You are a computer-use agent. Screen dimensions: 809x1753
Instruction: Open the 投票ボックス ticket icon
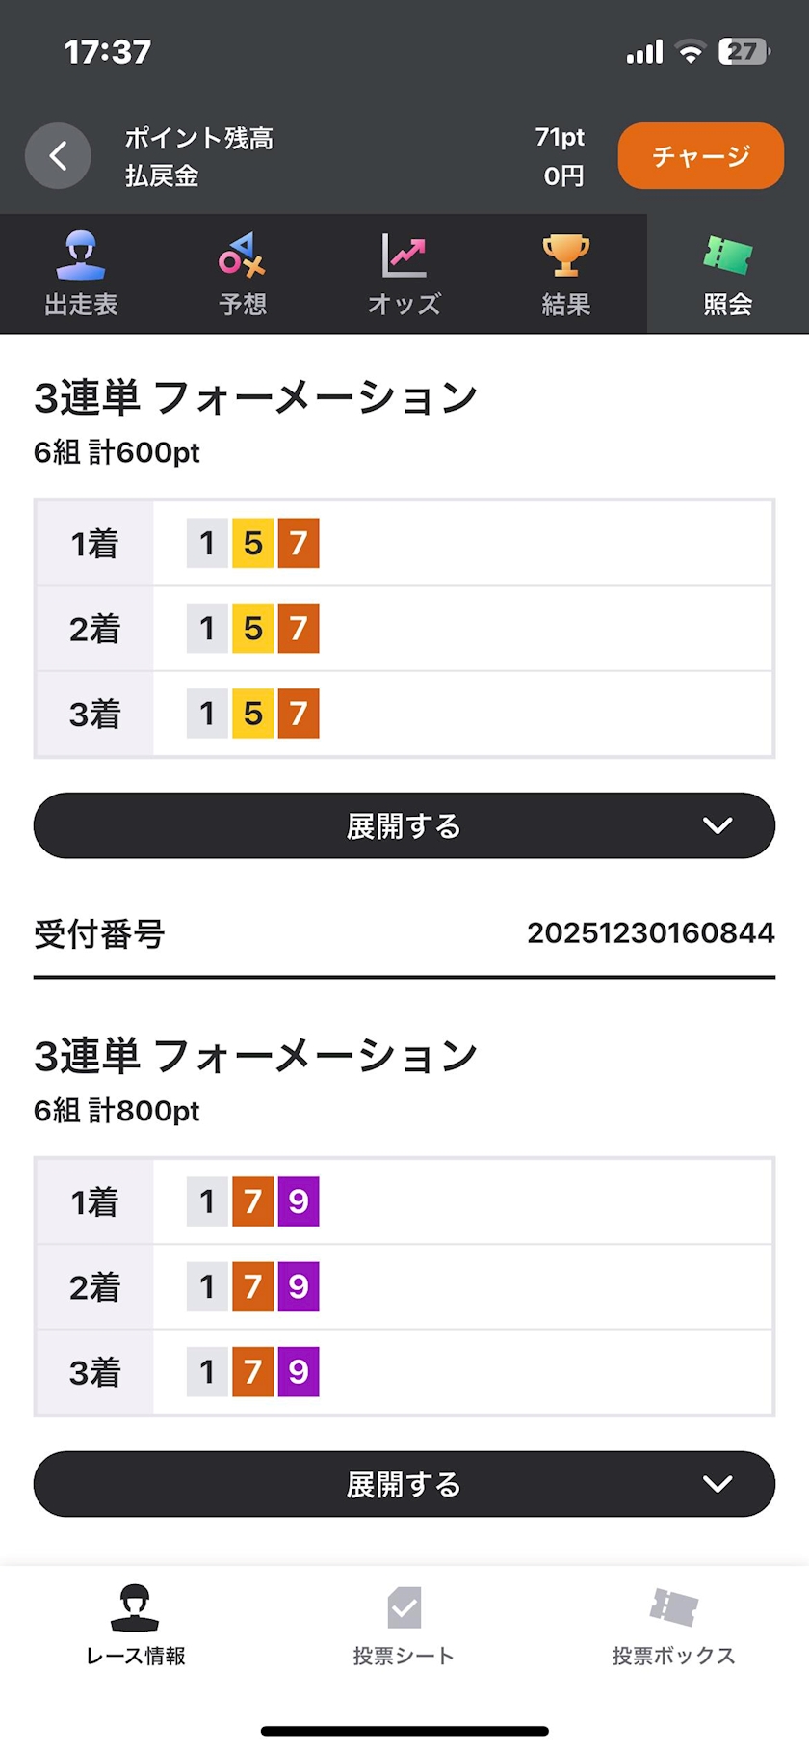point(674,1607)
